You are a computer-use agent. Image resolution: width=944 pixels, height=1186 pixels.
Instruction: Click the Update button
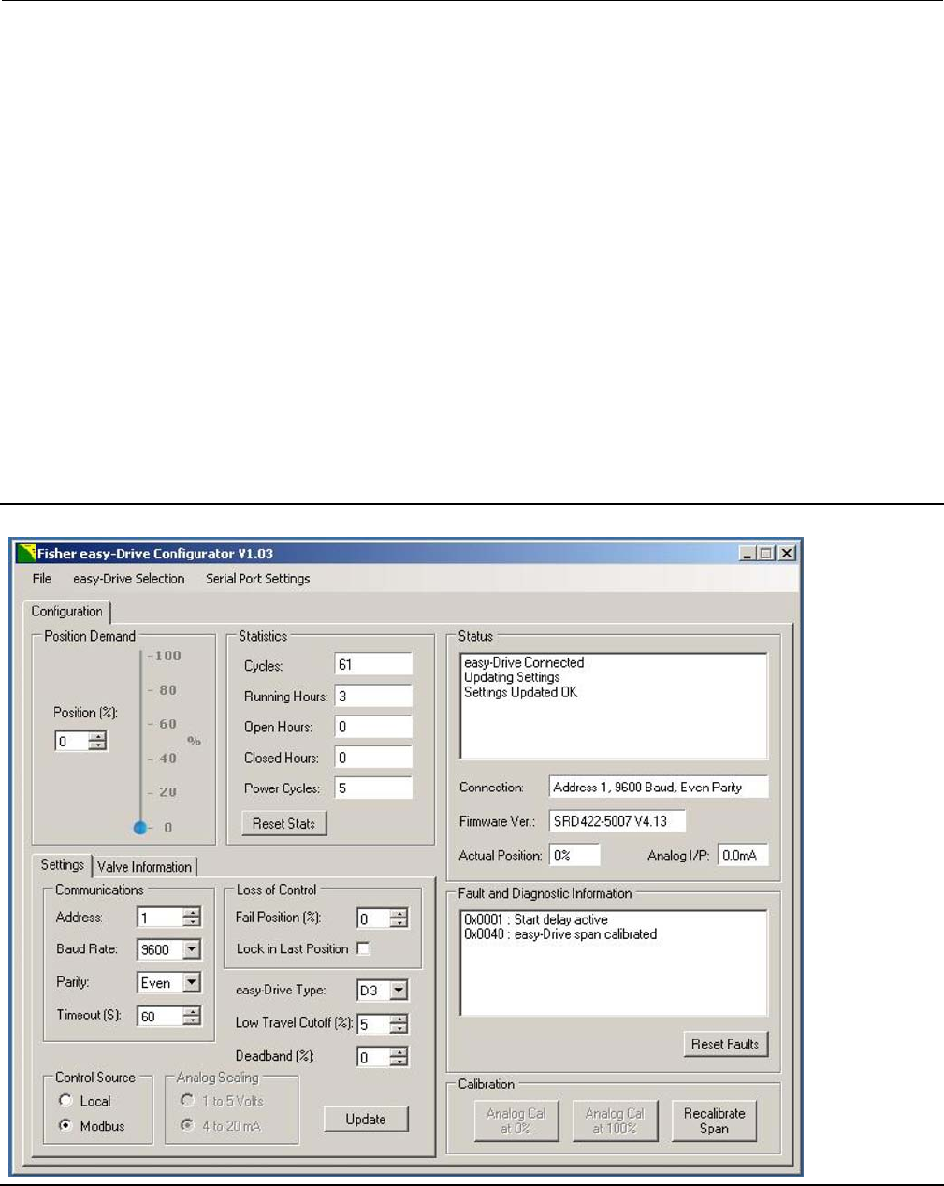[366, 1120]
